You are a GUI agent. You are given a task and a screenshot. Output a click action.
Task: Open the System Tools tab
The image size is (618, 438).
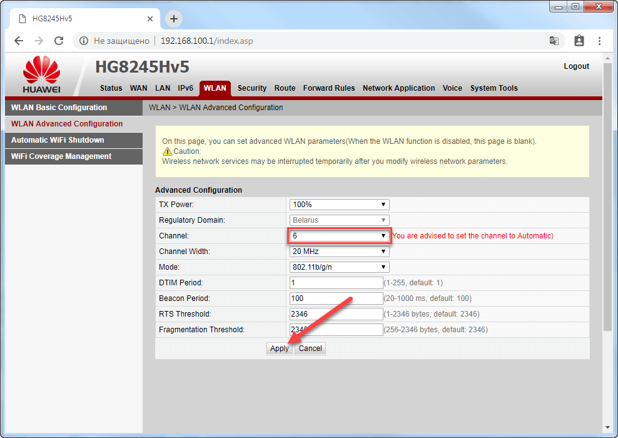[x=494, y=88]
